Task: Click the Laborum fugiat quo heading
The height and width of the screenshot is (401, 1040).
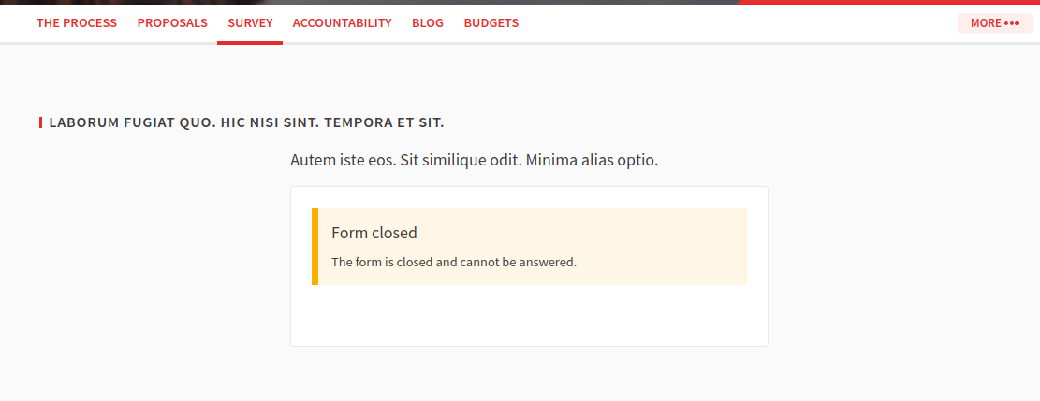Action: click(246, 122)
